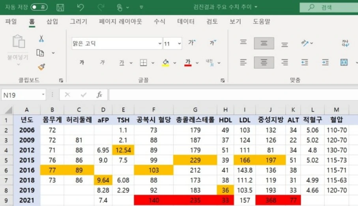
Task: Open the 도움말 tab
Action: [x=261, y=21]
